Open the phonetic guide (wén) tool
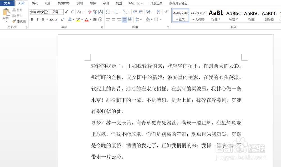The height and width of the screenshot is (167, 281). tap(95, 12)
